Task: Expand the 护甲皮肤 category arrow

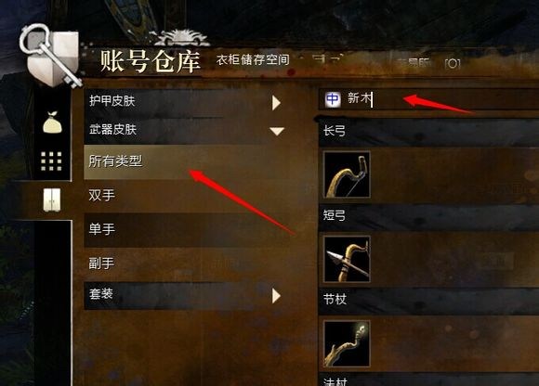Action: point(276,103)
